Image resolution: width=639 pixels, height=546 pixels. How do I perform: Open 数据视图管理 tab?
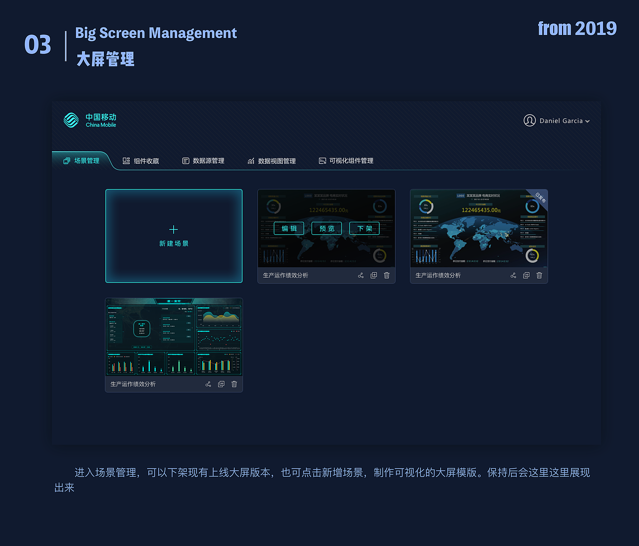point(272,161)
